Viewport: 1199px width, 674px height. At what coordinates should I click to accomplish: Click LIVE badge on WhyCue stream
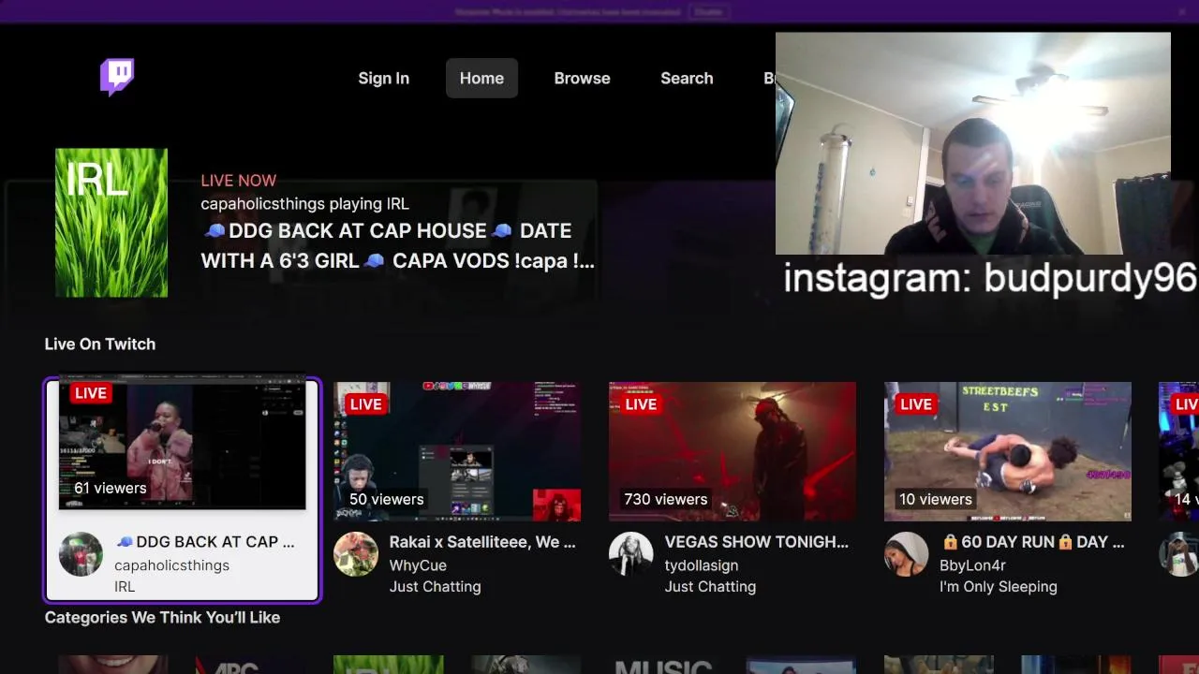[366, 404]
